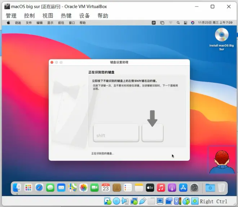The width and height of the screenshot is (238, 207).
Task: Click VirtualBox network indicator
Action: point(134,201)
